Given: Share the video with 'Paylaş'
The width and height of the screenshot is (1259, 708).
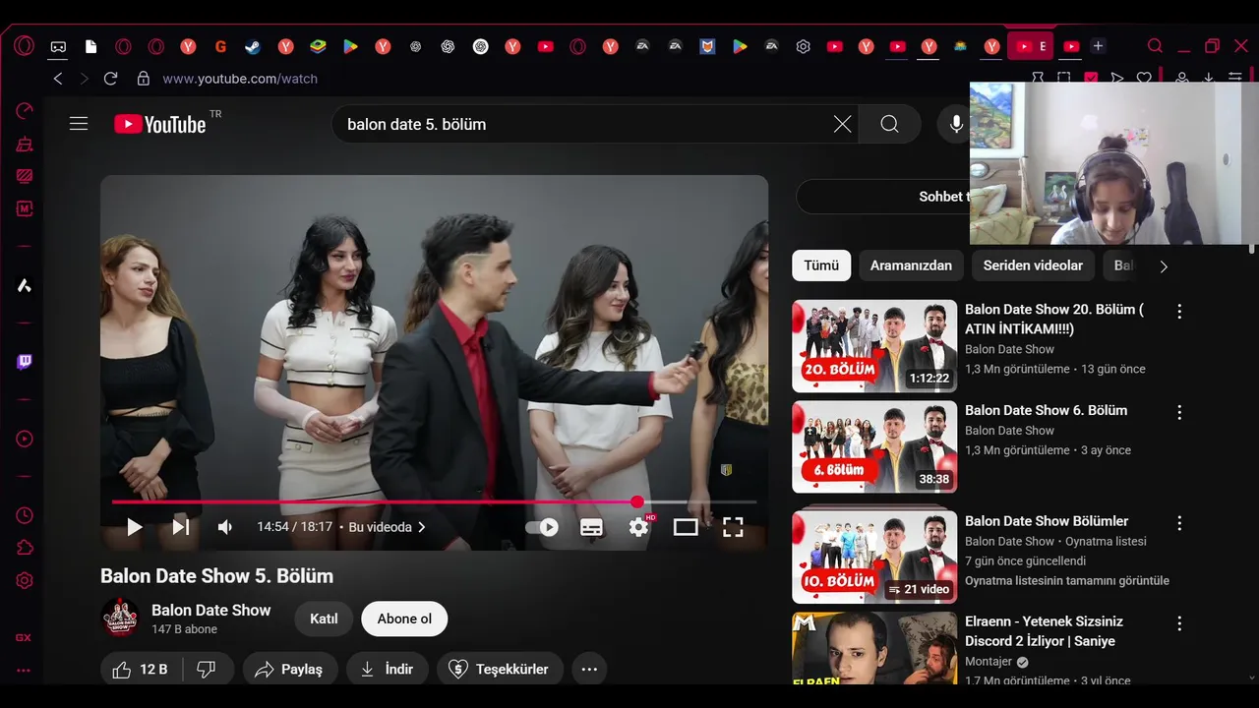Looking at the screenshot, I should 290,670.
